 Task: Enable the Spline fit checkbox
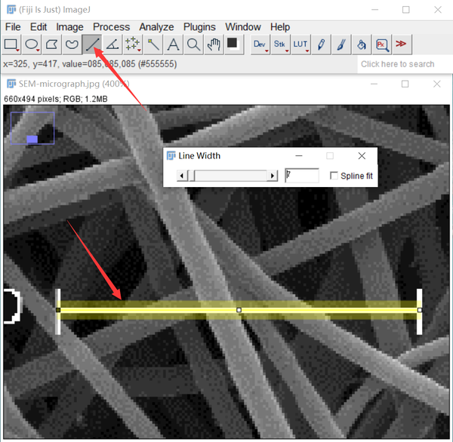pos(334,176)
